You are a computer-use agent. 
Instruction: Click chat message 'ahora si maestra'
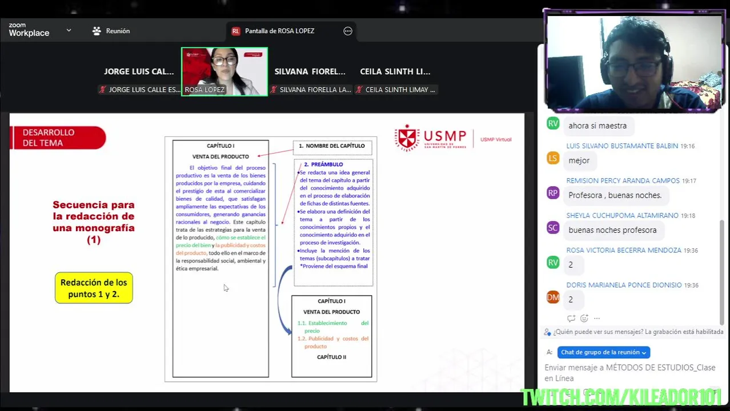click(597, 126)
